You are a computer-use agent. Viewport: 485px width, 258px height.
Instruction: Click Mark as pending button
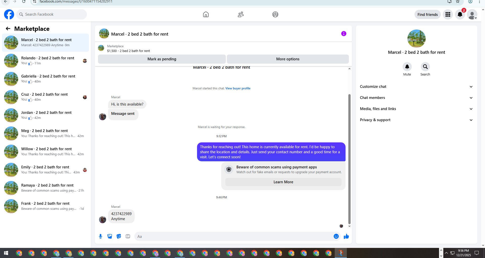pos(162,59)
